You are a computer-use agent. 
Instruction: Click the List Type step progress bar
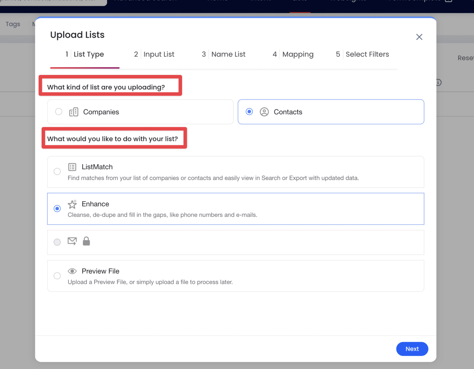click(85, 67)
